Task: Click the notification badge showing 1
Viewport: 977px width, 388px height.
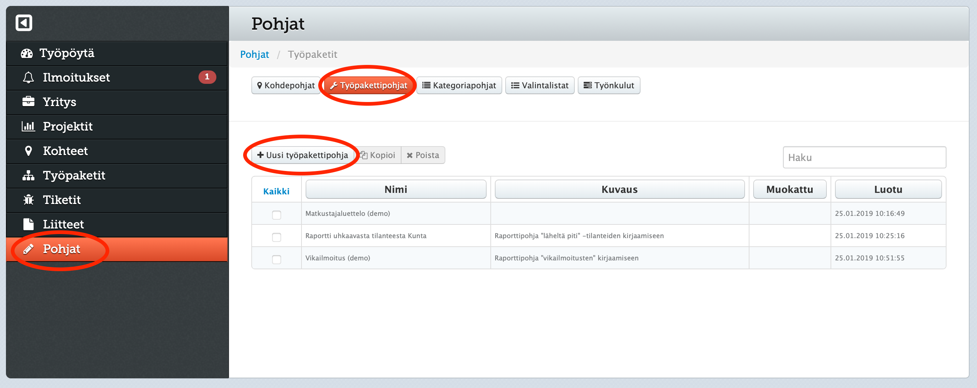Action: click(x=207, y=77)
